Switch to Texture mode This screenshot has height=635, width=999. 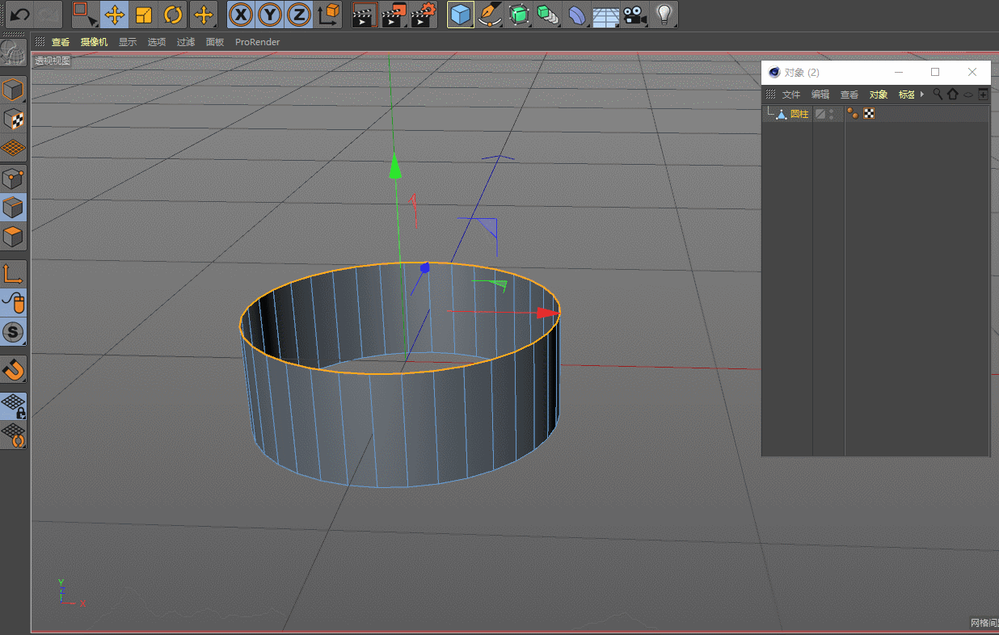click(13, 119)
